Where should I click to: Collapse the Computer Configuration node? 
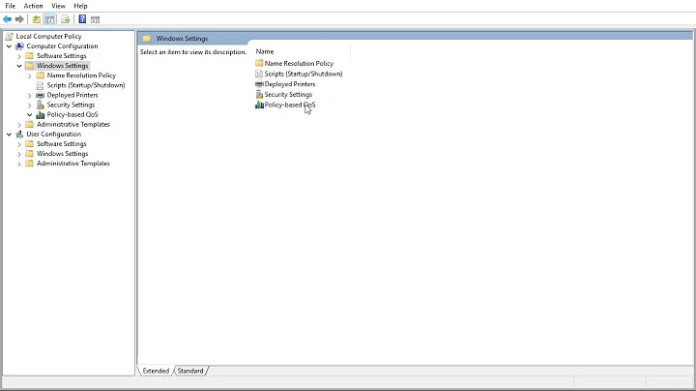click(x=9, y=46)
